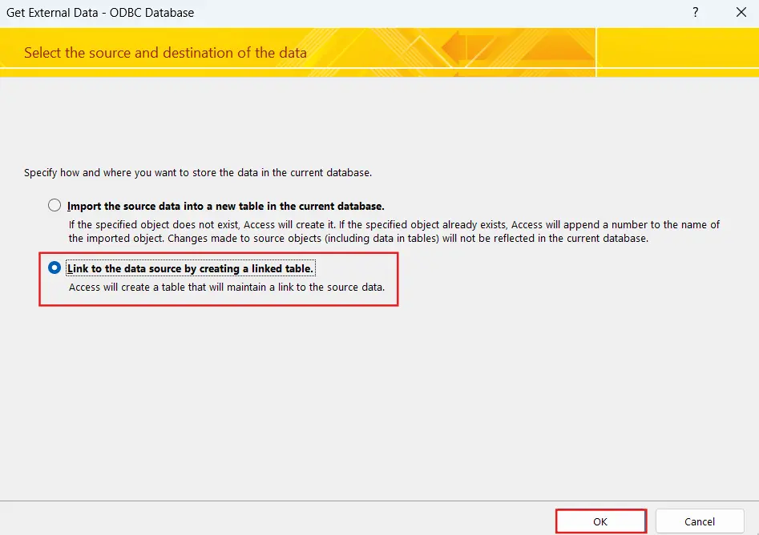Select the Import source data radio button
Viewport: 759px width, 535px height.
click(x=55, y=205)
